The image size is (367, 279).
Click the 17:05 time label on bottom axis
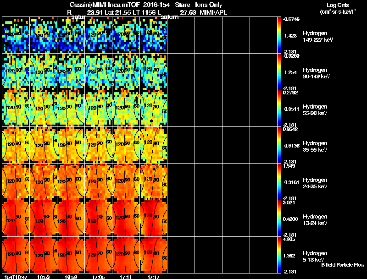(x=98, y=277)
